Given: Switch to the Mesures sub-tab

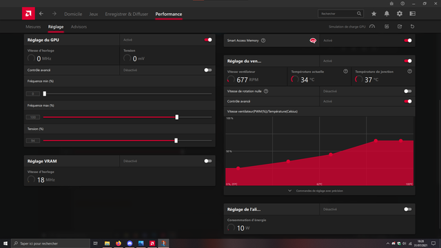Looking at the screenshot, I should (x=33, y=27).
